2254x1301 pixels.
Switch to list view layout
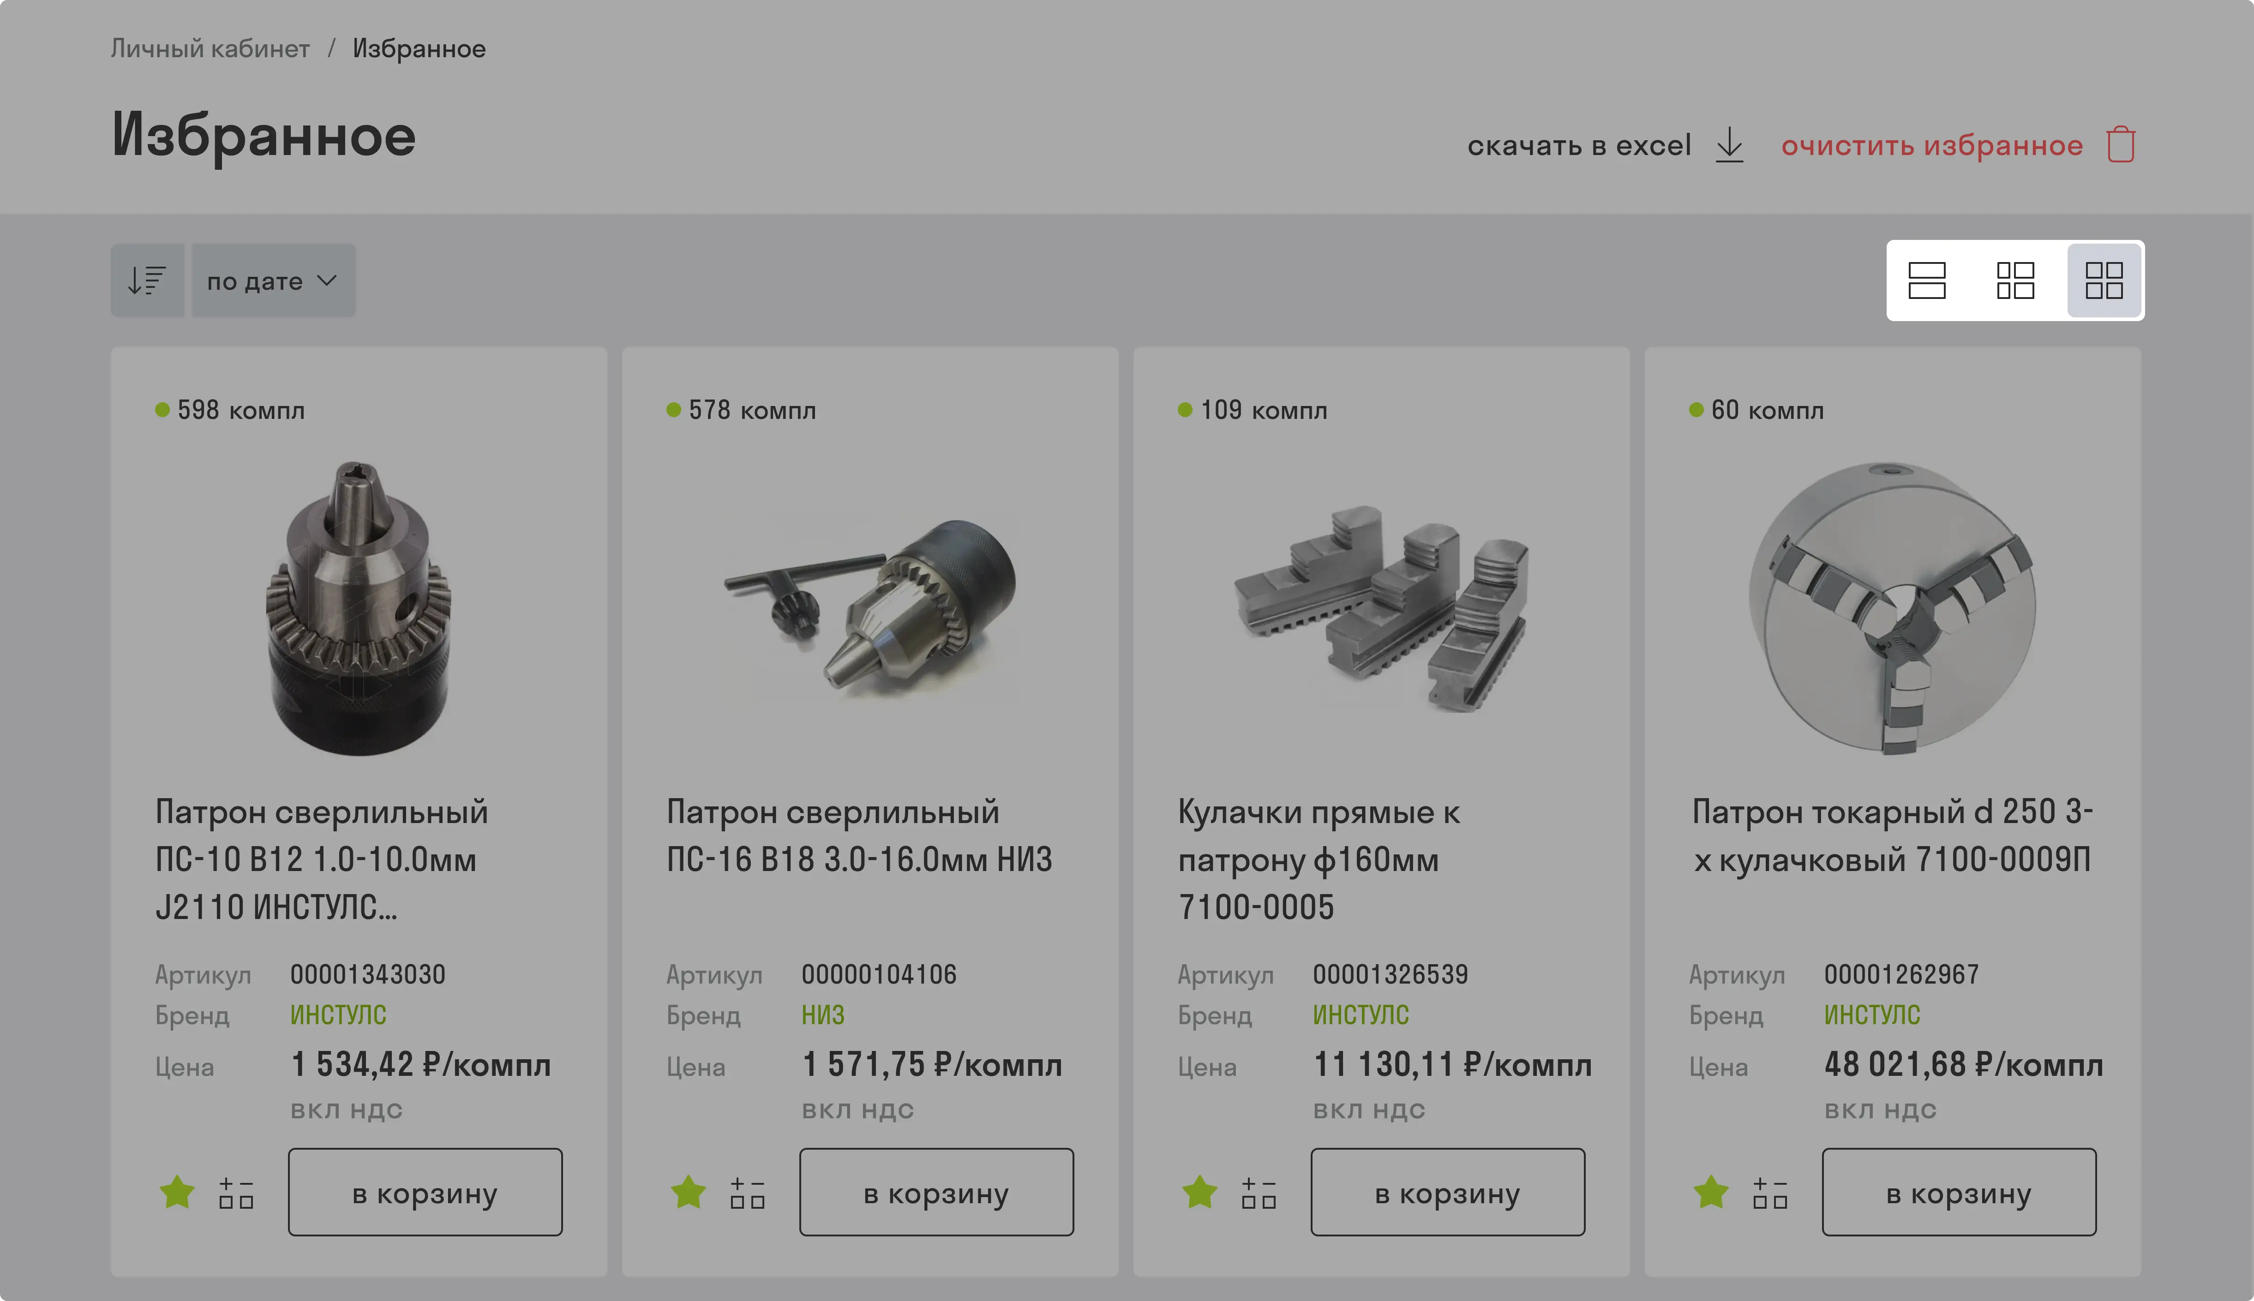(1926, 280)
